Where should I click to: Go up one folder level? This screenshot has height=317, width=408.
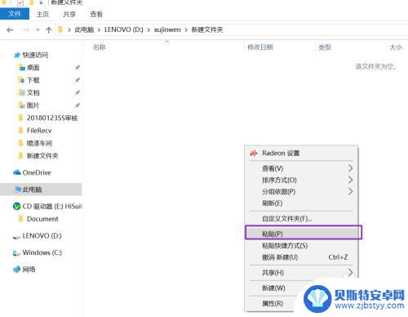pos(49,30)
